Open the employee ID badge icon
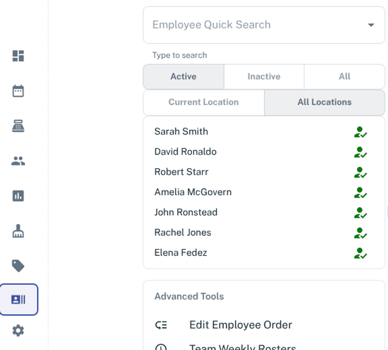The height and width of the screenshot is (350, 388). tap(19, 300)
